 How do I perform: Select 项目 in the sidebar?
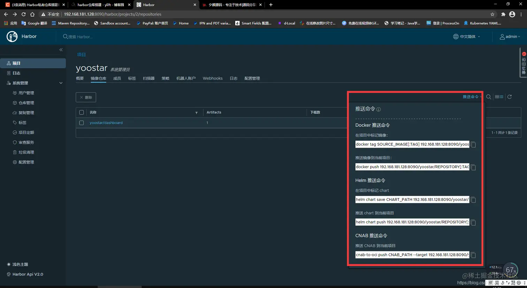pos(33,63)
